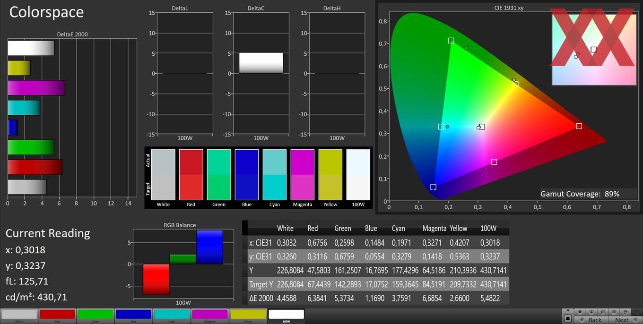Select the 100W patch in bottom strip
Viewport: 643px width, 324px height.
[287, 315]
